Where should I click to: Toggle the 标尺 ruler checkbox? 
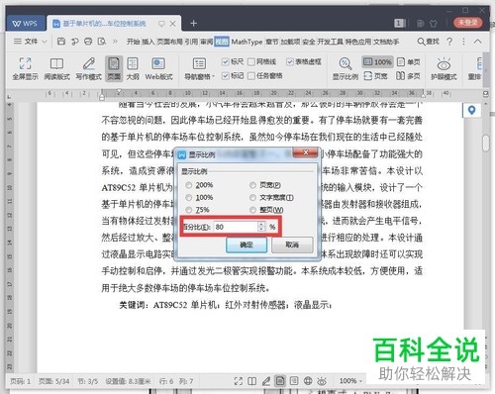(226, 61)
